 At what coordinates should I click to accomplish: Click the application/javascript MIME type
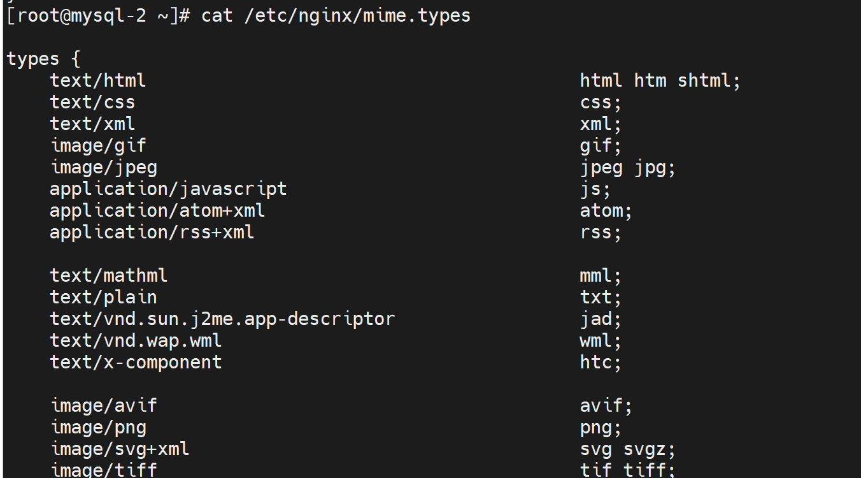pyautogui.click(x=168, y=189)
